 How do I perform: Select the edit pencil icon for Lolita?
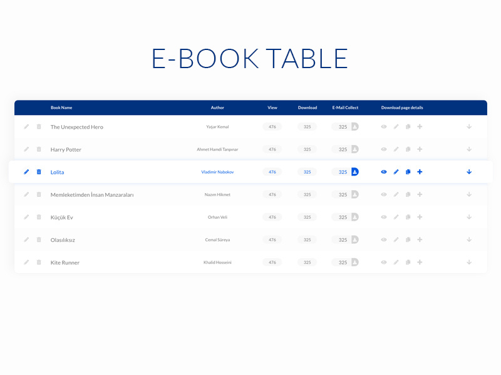tap(26, 172)
